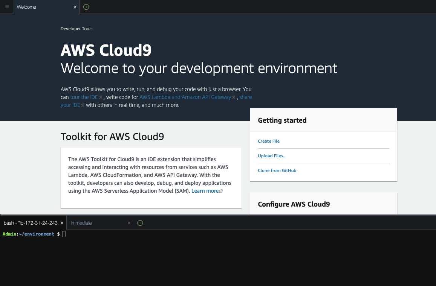Click external-link icon beside Learn more
Image resolution: width=436 pixels, height=286 pixels.
point(221,191)
